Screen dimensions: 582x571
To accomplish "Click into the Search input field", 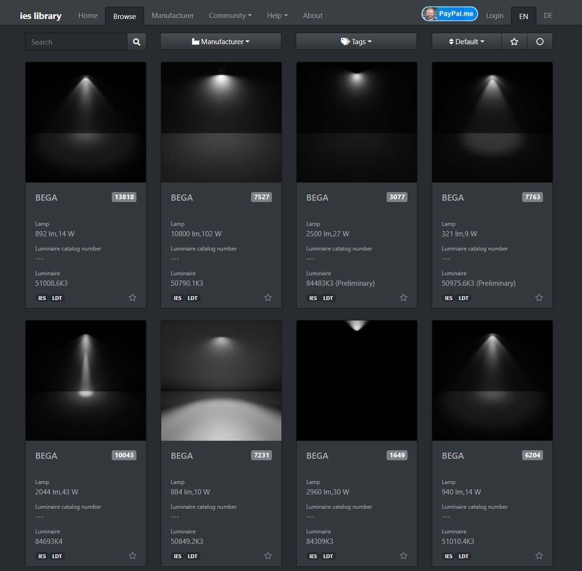I will 77,42.
